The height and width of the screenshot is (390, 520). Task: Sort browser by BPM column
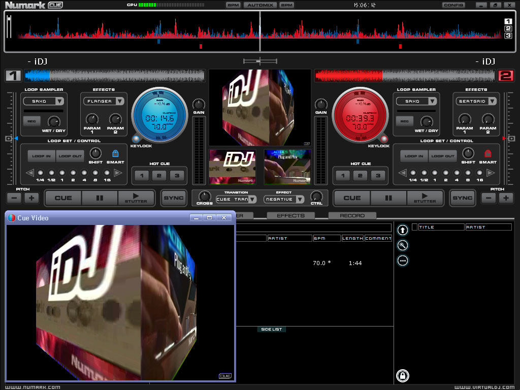click(327, 238)
